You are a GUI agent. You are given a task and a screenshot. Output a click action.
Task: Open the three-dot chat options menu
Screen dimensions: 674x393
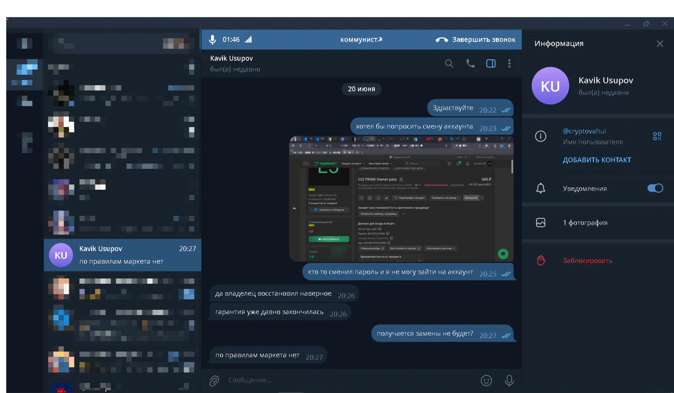509,63
